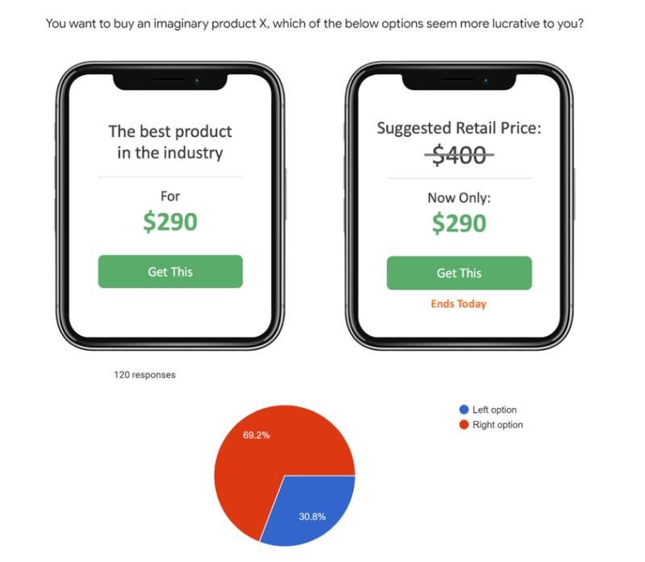The image size is (645, 562).
Task: Click the 69.2% label on chart
Action: point(256,435)
